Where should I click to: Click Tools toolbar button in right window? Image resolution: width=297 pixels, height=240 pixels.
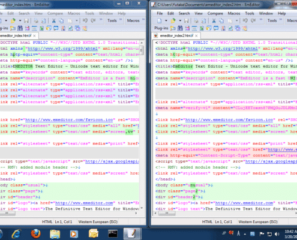[x=272, y=20]
